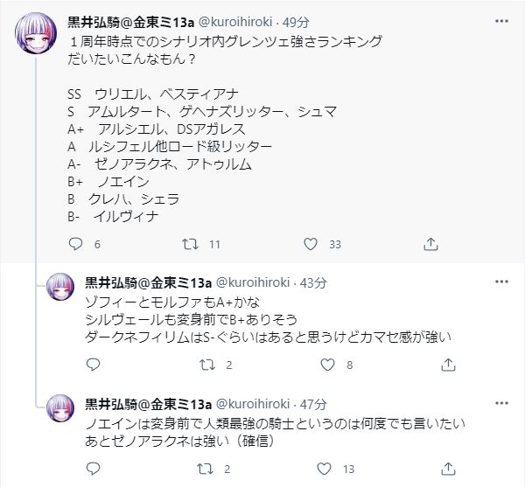Reply to the main ranking tweet

tap(74, 245)
